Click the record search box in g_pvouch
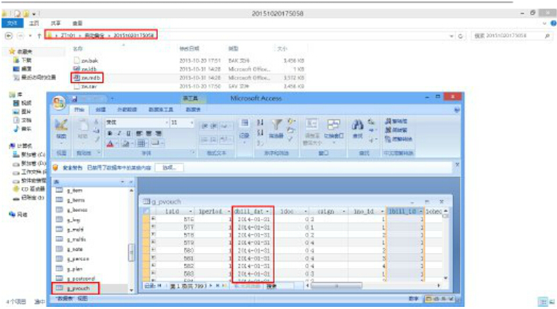Viewport: 557px width, 309px height. coord(280,286)
